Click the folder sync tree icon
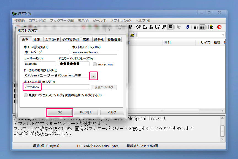 211,27
